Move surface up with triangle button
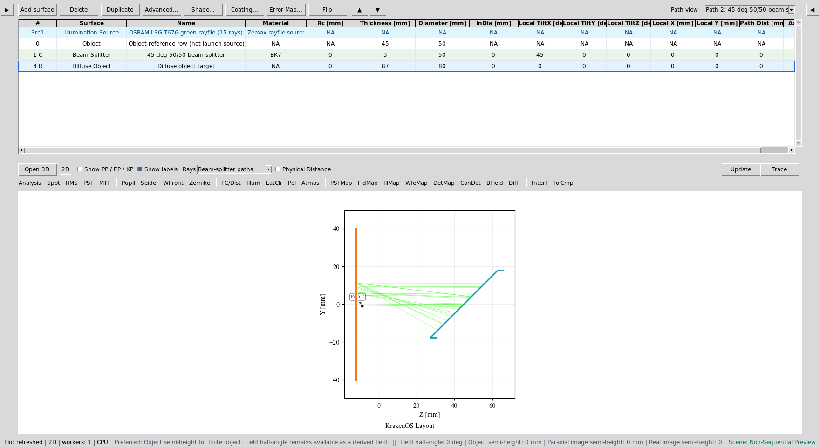Viewport: 820px width, 447px height. (359, 10)
